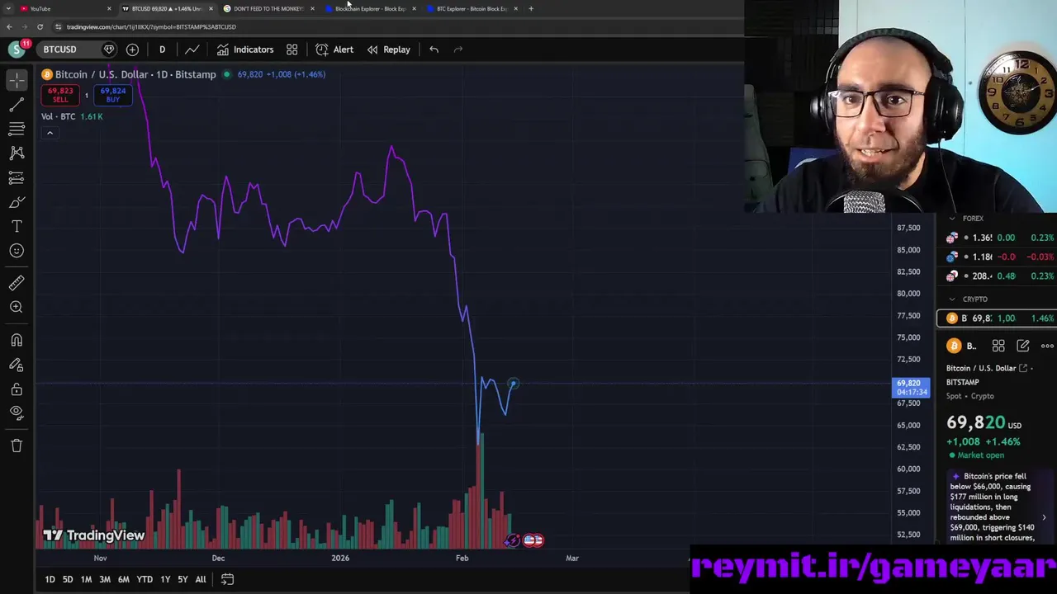Image resolution: width=1057 pixels, height=594 pixels.
Task: Expand the Bitcoin news summary arrow
Action: (1044, 517)
